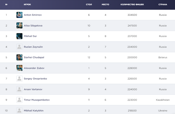Click Sergey Onoprienko's placeholder avatar icon

pos(19,78)
